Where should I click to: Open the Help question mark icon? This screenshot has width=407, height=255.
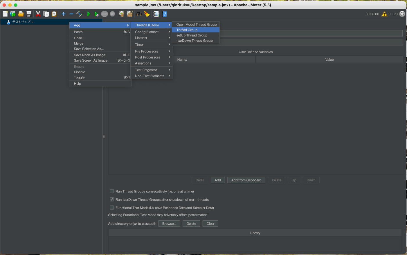[x=164, y=14]
